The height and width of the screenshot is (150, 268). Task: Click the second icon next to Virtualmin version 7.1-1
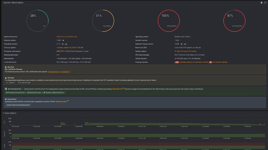tap(66, 44)
